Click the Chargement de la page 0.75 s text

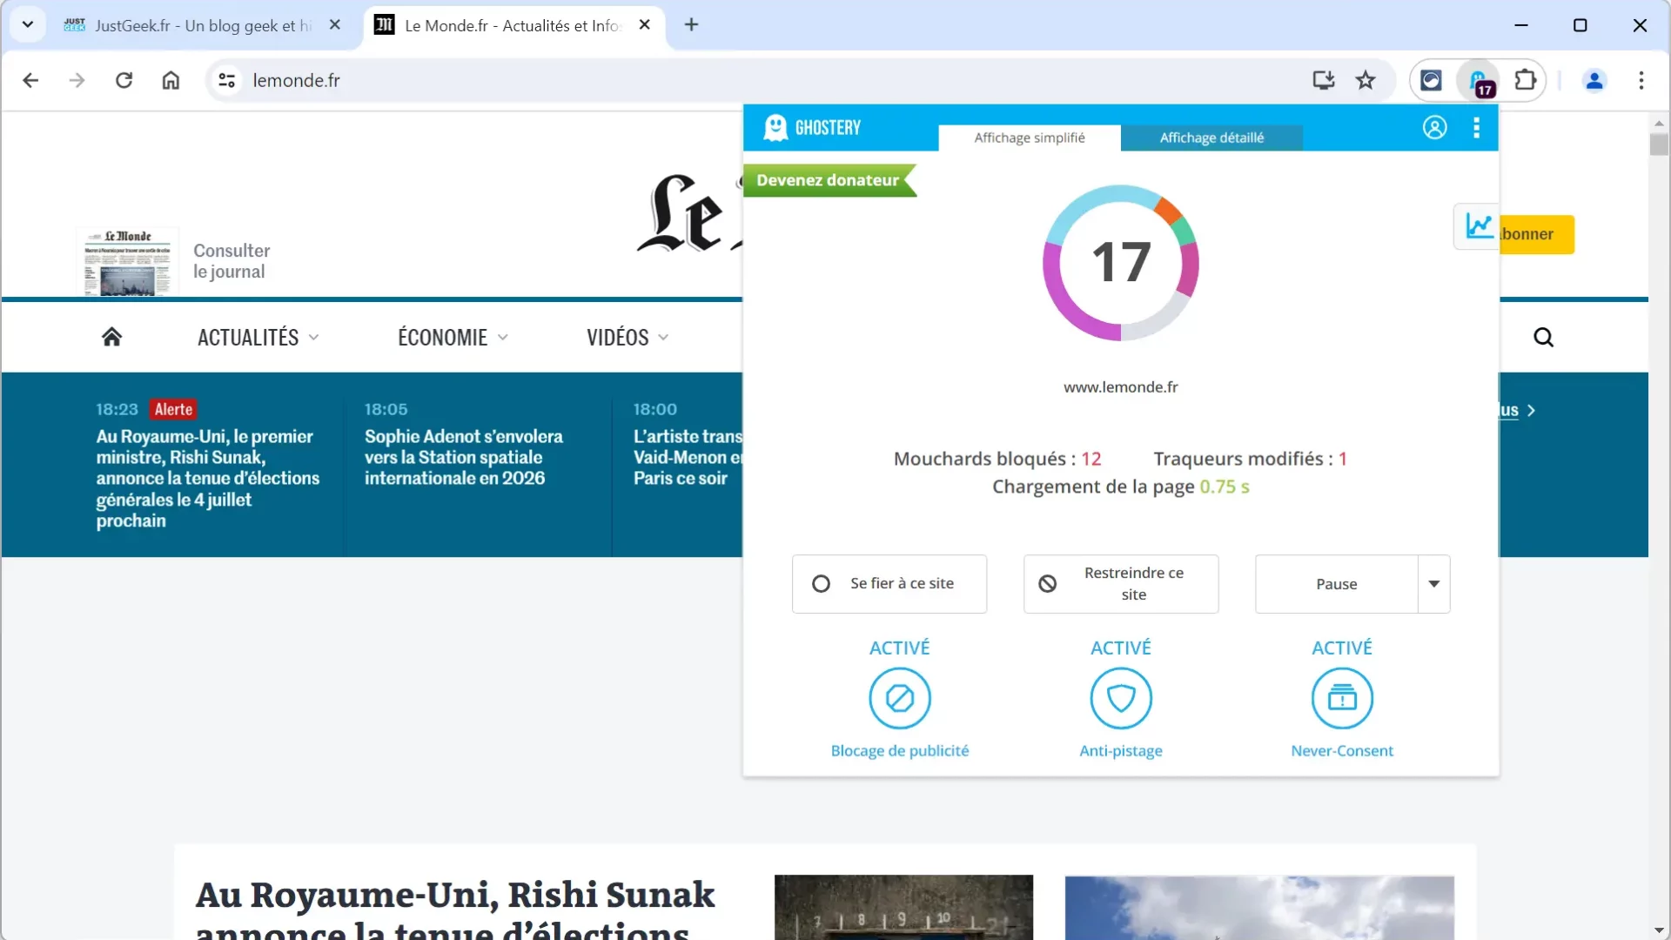pos(1121,487)
